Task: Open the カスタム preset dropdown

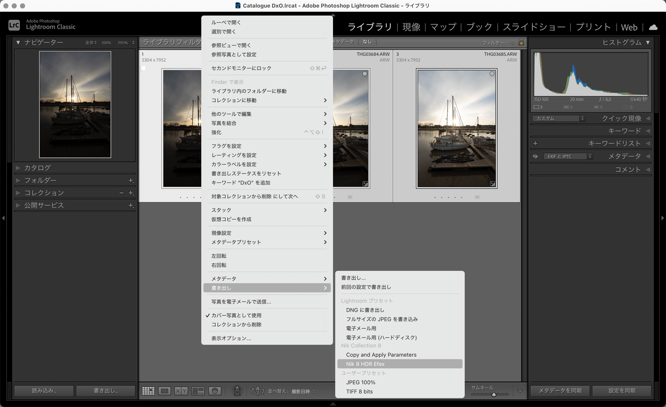Action: click(559, 118)
